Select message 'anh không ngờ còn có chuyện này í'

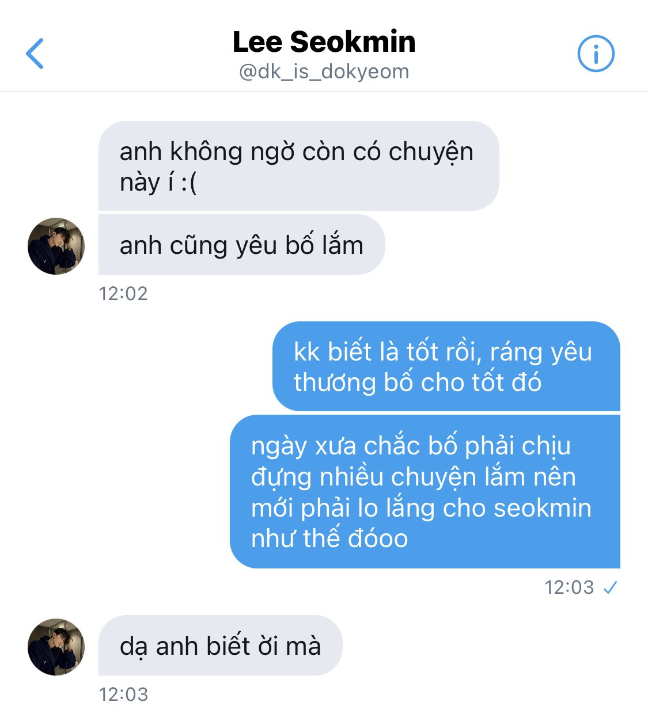click(298, 166)
